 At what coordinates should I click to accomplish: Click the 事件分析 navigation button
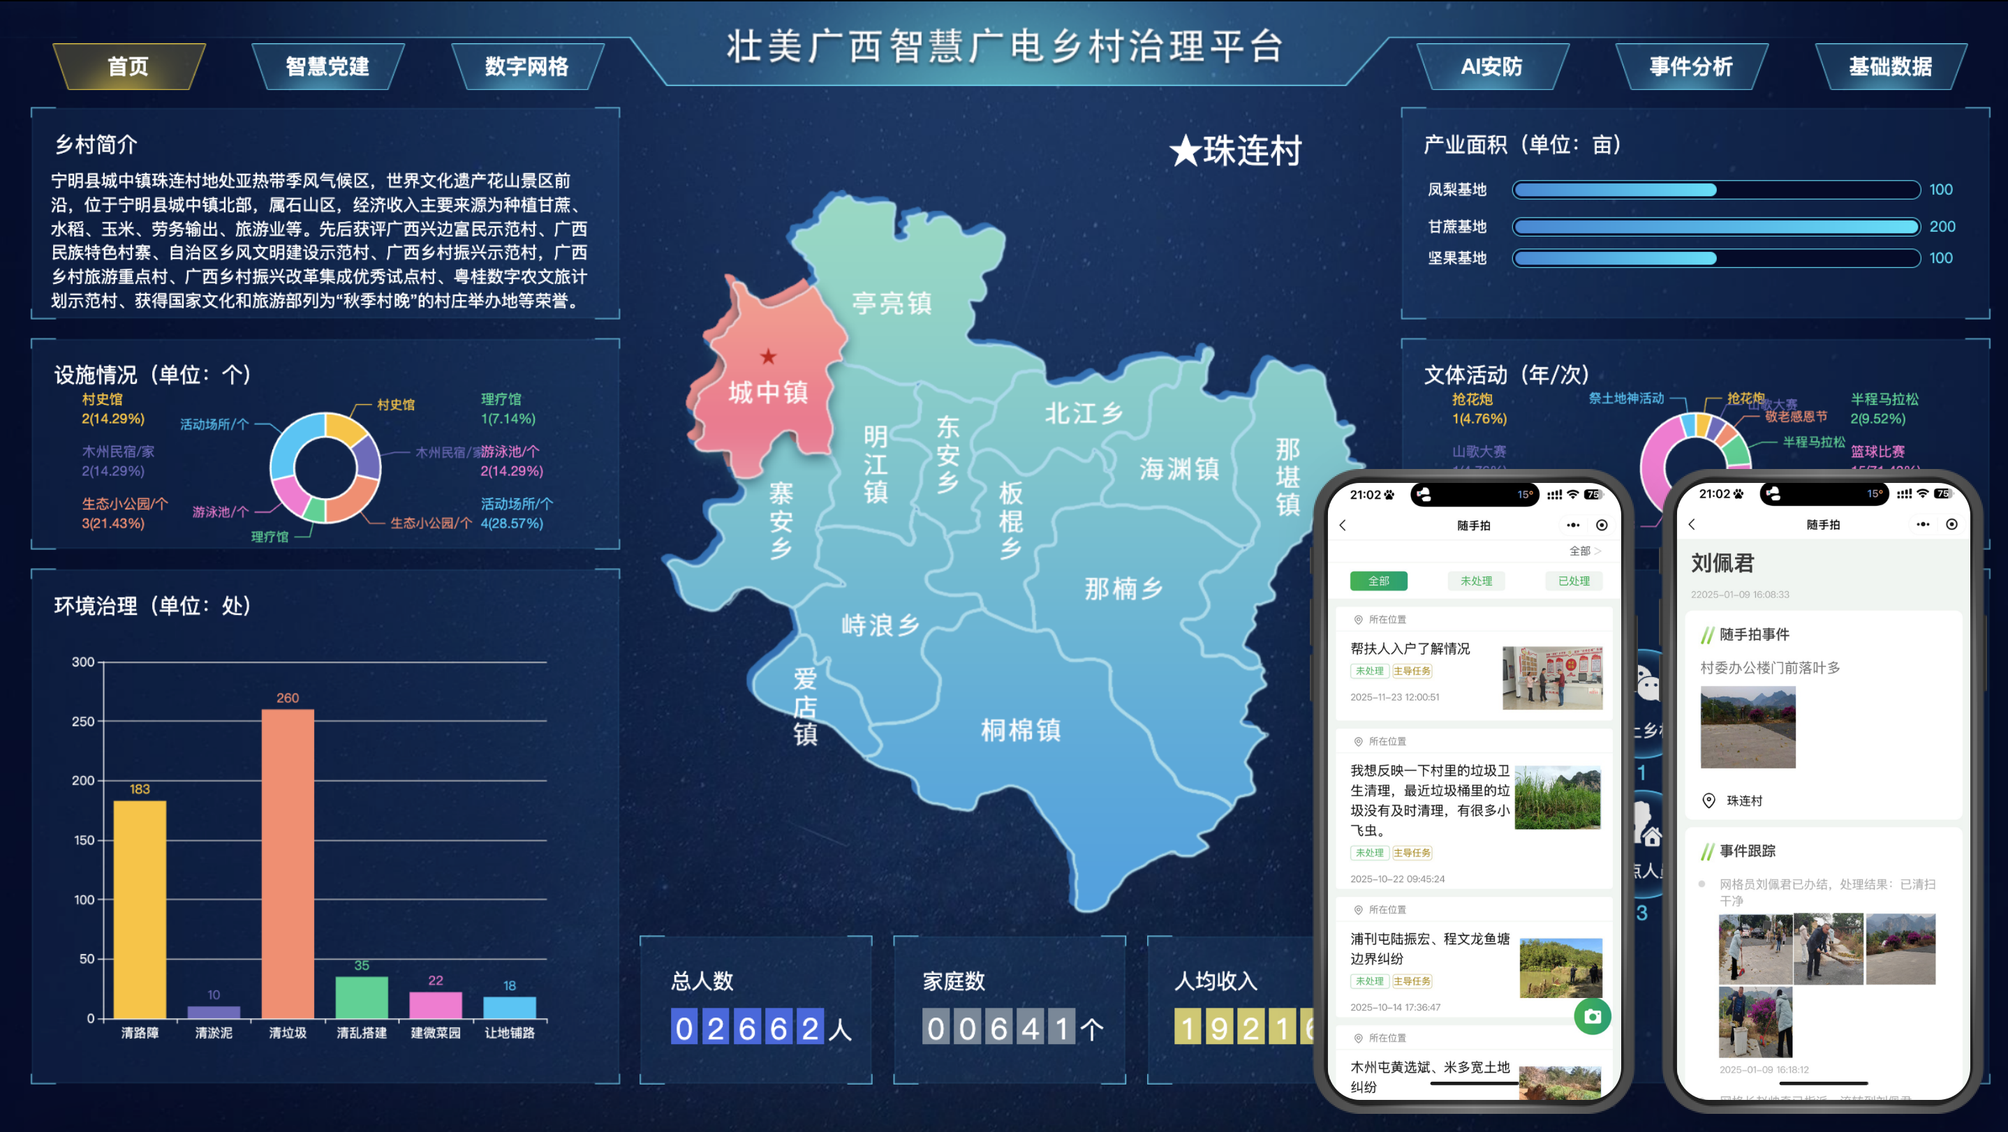click(x=1692, y=68)
